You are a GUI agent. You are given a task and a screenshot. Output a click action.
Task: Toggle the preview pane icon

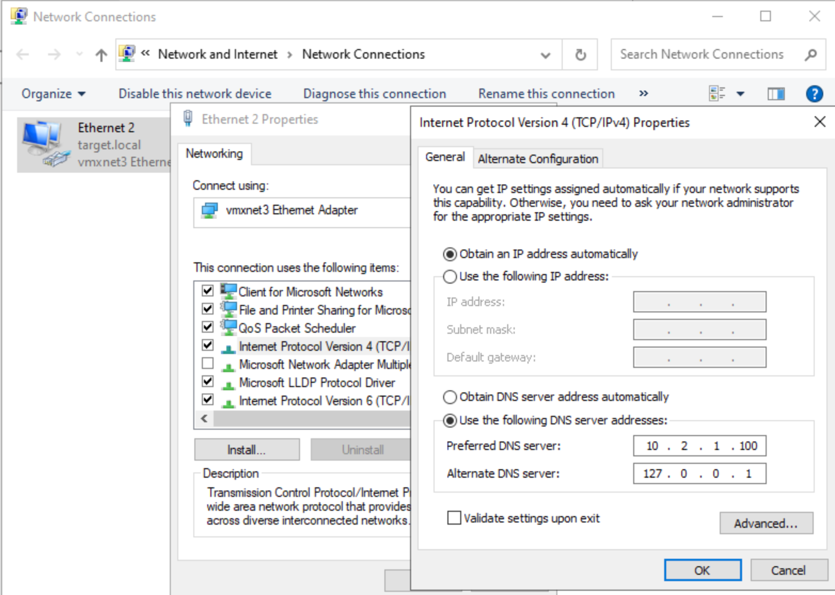click(776, 94)
